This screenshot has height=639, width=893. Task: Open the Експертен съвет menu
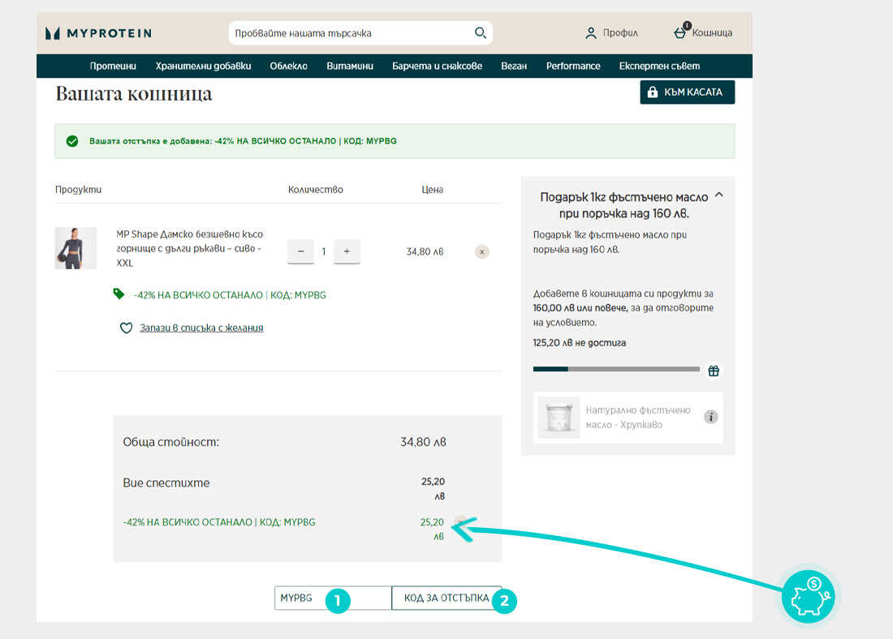pos(659,66)
